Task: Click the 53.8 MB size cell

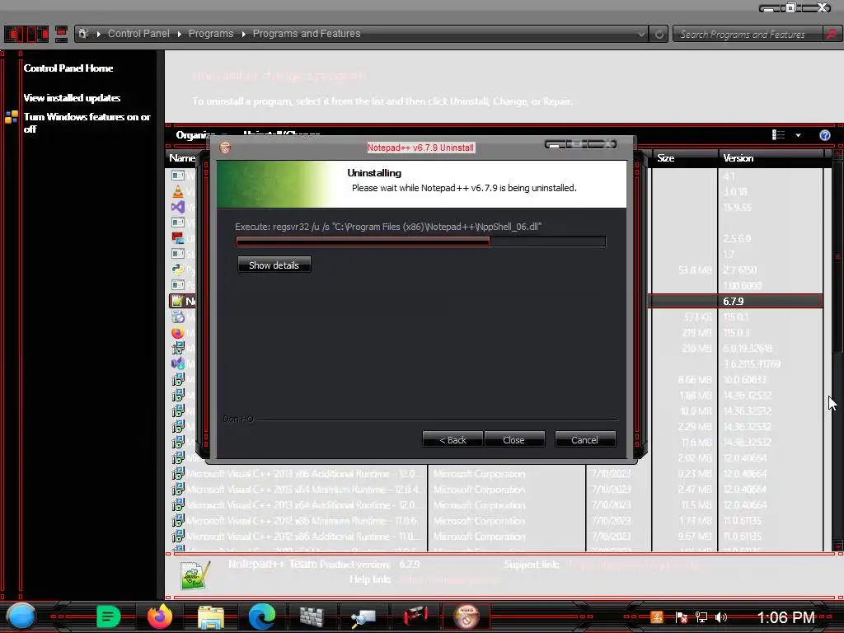Action: 695,270
